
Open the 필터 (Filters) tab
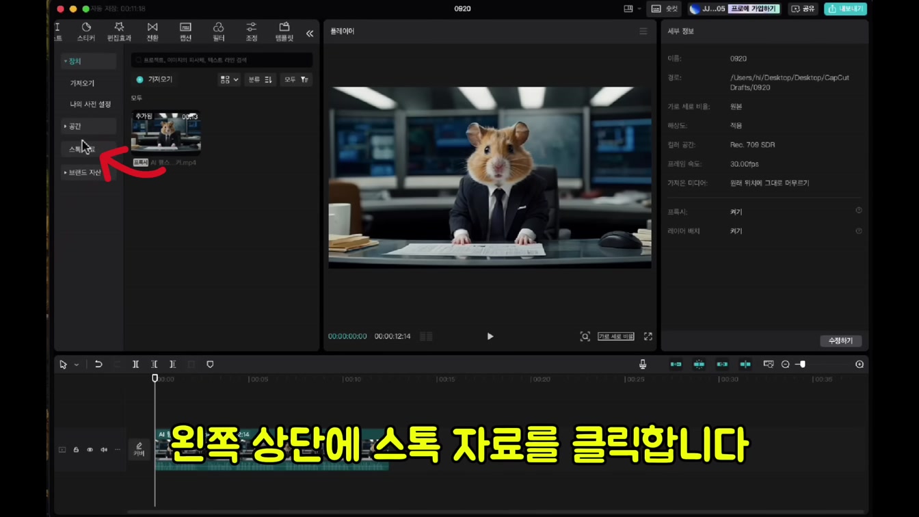(x=219, y=31)
